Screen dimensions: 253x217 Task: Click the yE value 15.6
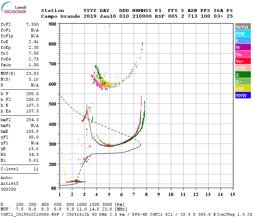click(x=34, y=149)
